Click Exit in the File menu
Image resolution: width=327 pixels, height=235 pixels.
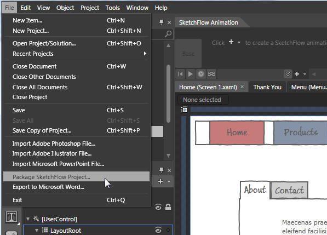76,200
